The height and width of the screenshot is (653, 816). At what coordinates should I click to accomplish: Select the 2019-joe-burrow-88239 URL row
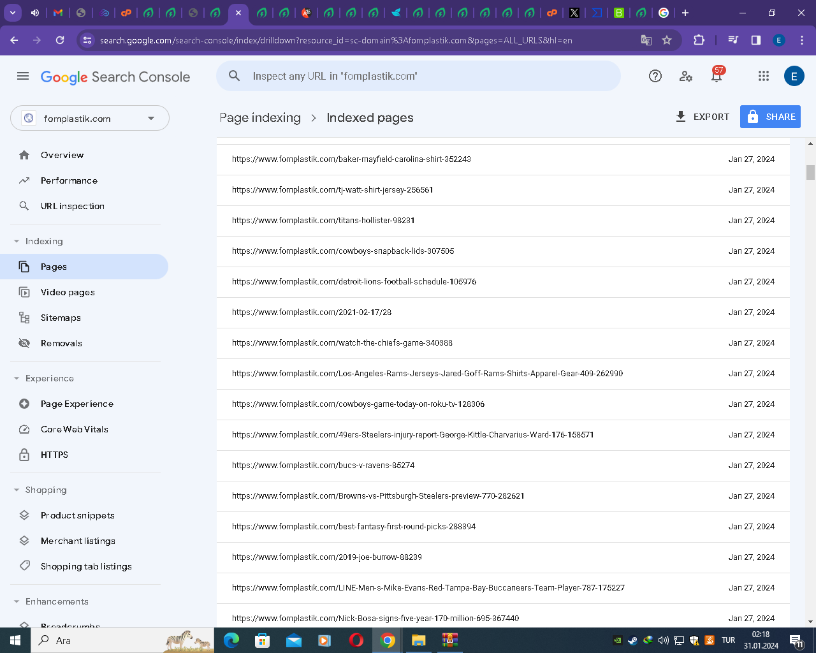click(503, 557)
